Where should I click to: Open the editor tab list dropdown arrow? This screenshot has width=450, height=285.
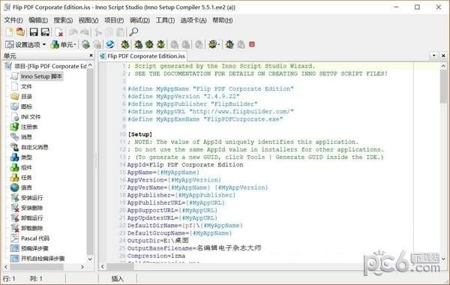[434, 55]
